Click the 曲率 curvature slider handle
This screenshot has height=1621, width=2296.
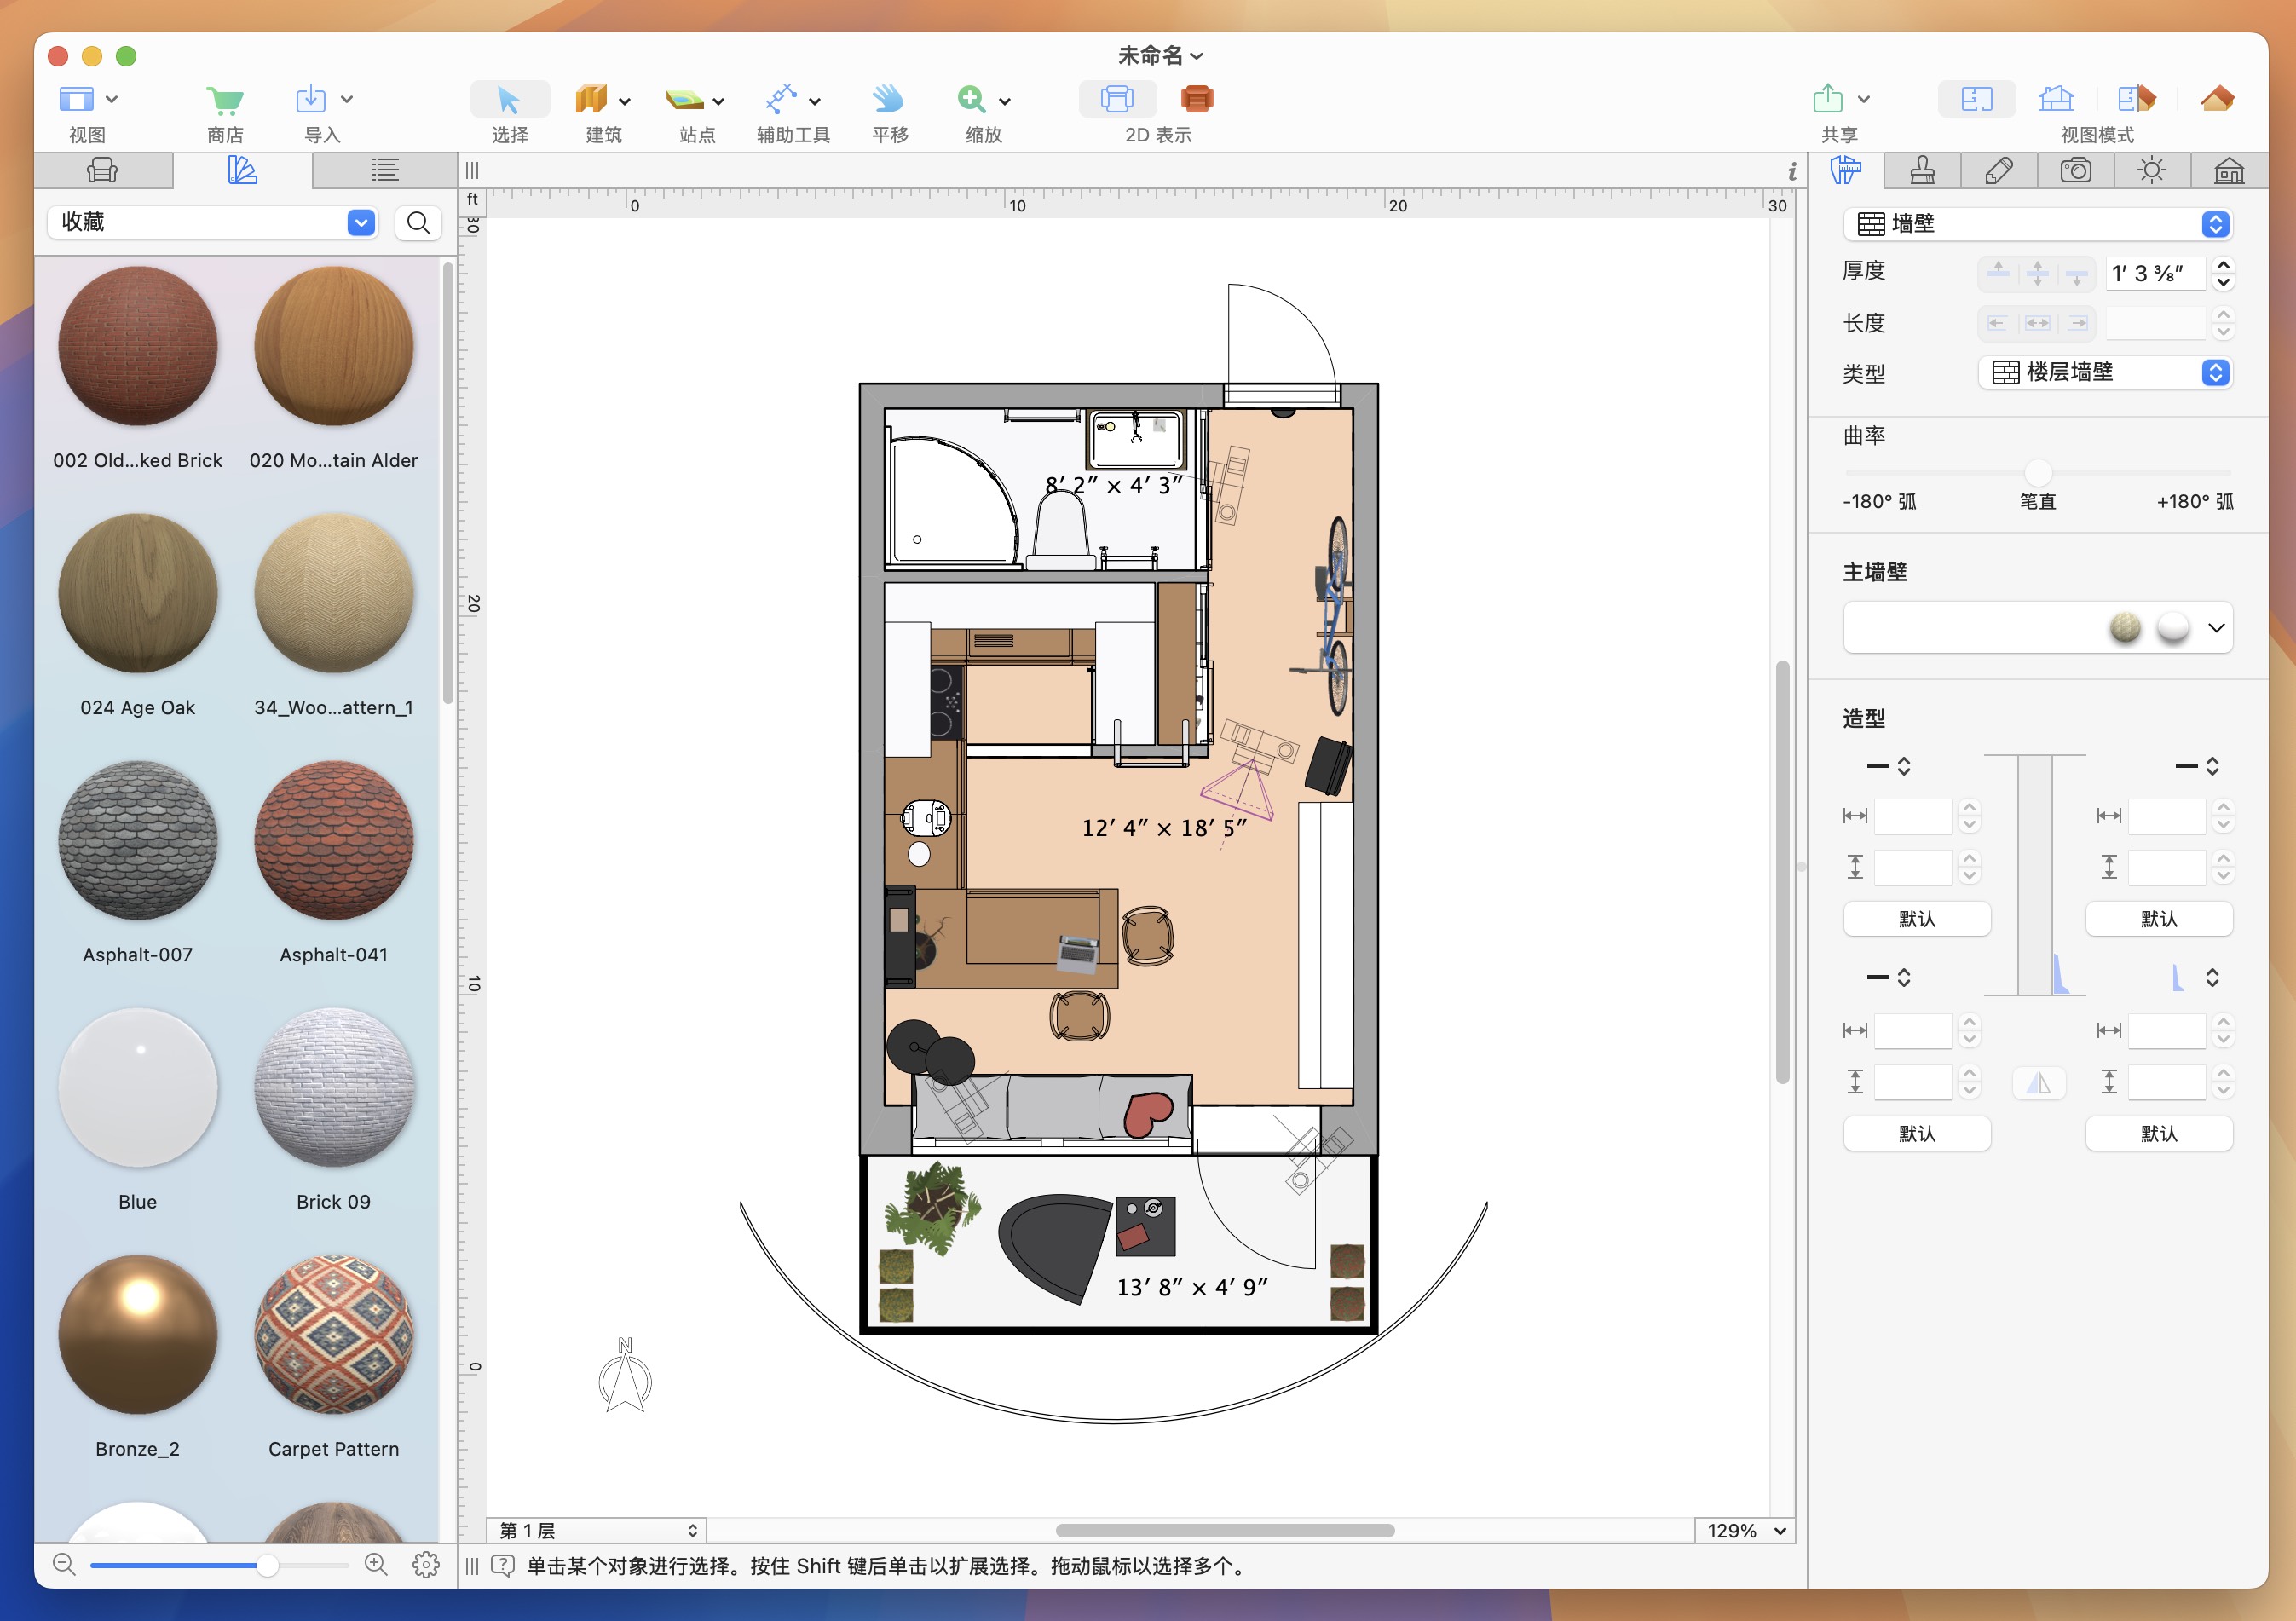click(x=2037, y=473)
